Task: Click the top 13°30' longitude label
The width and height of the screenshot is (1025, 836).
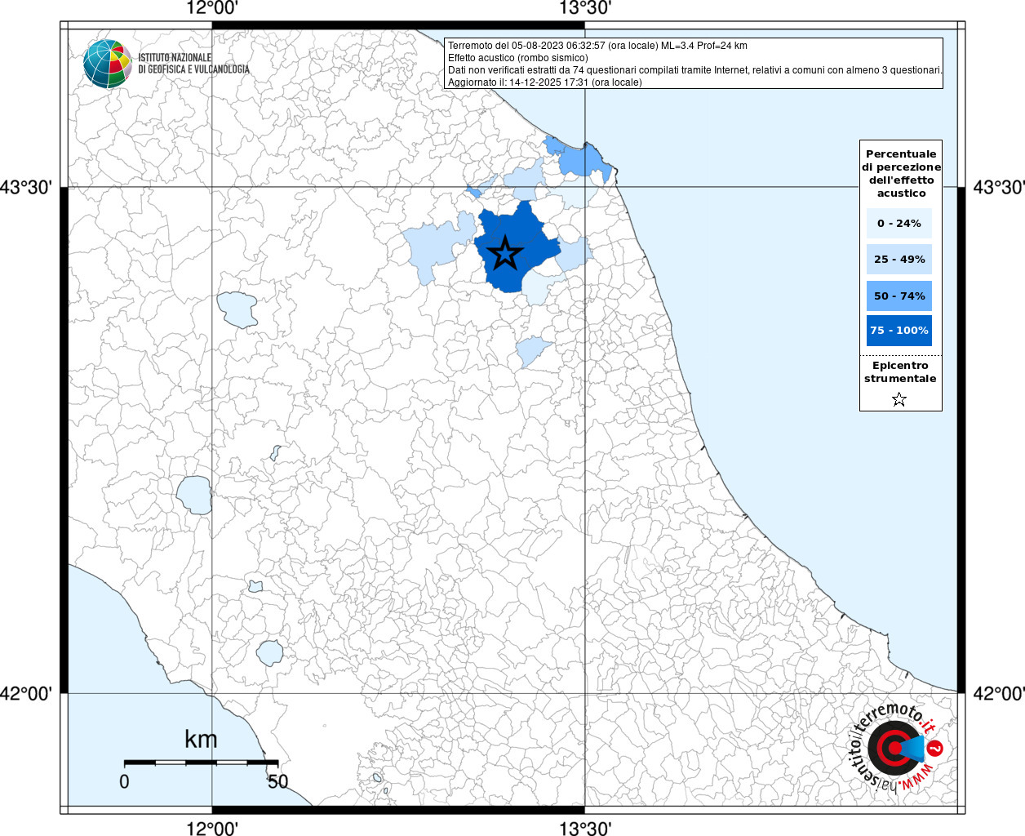Action: (585, 8)
